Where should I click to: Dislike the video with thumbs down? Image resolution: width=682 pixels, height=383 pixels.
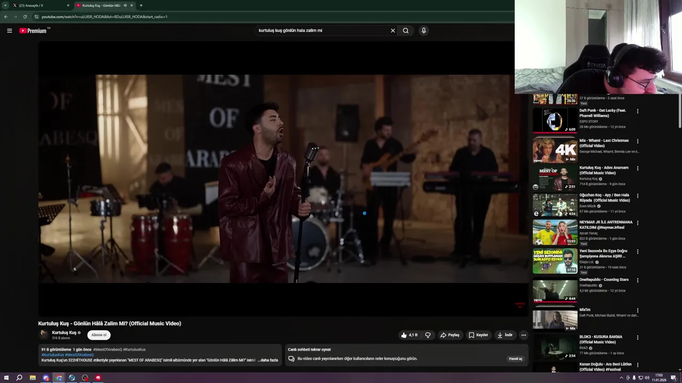[427, 335]
